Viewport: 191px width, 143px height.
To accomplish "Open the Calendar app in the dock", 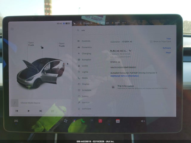I will 118,121.
